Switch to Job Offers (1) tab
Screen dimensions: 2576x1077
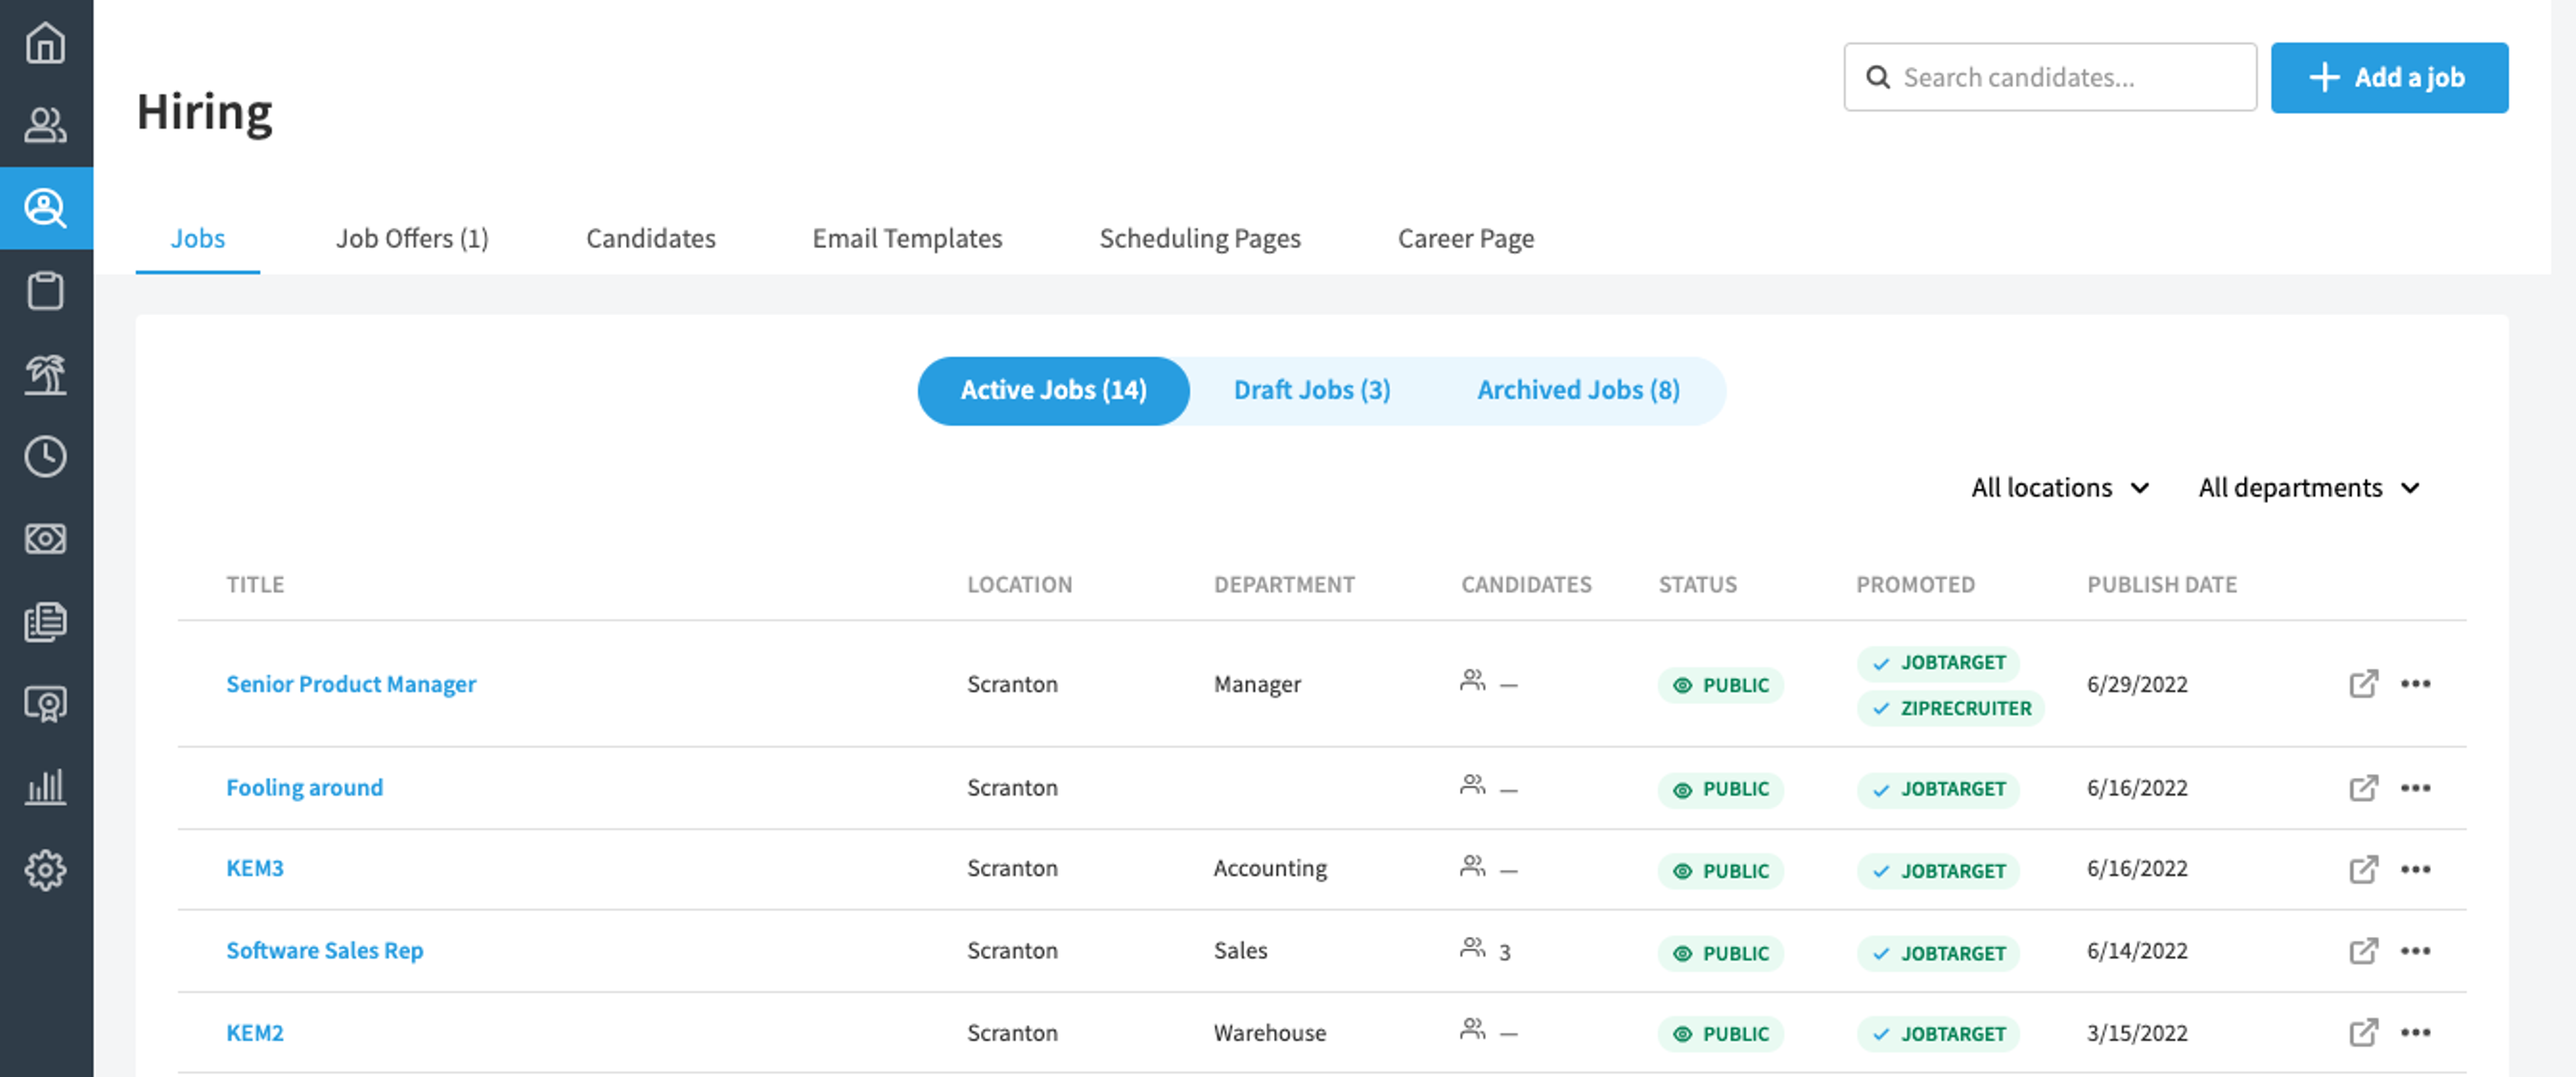tap(412, 238)
